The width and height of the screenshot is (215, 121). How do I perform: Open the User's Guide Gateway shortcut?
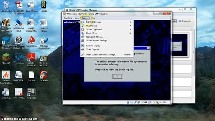(19, 43)
